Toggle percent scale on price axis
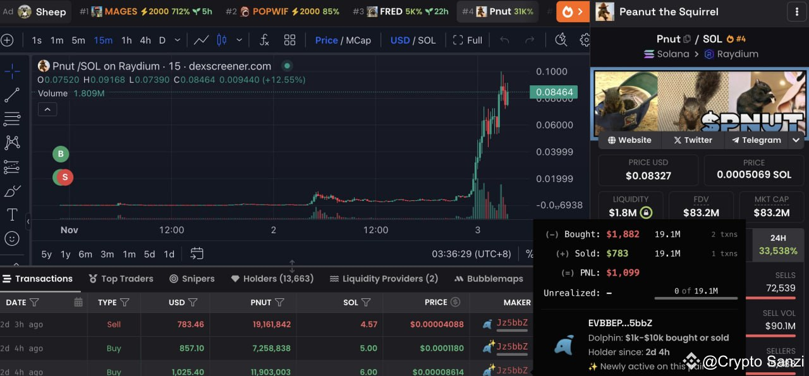 coord(530,253)
